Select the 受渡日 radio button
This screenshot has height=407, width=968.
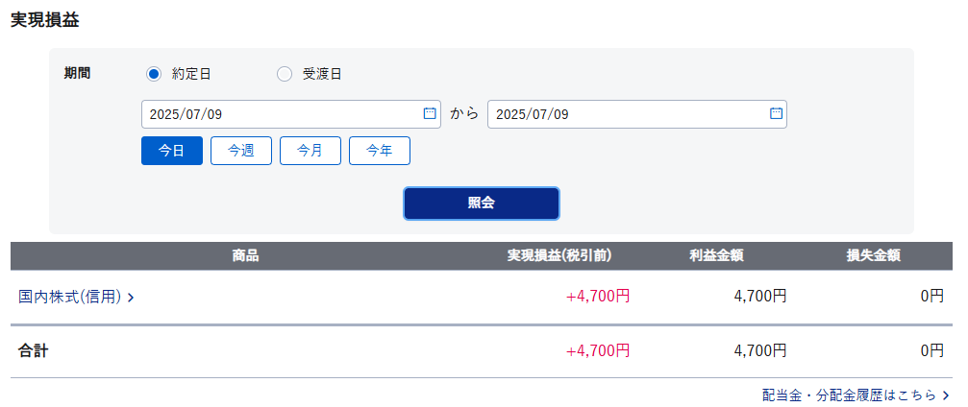point(284,75)
